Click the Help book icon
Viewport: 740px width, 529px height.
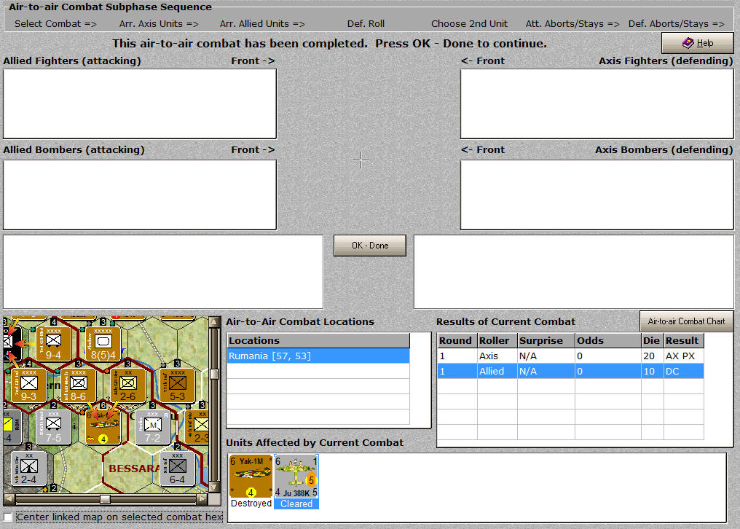(x=688, y=43)
